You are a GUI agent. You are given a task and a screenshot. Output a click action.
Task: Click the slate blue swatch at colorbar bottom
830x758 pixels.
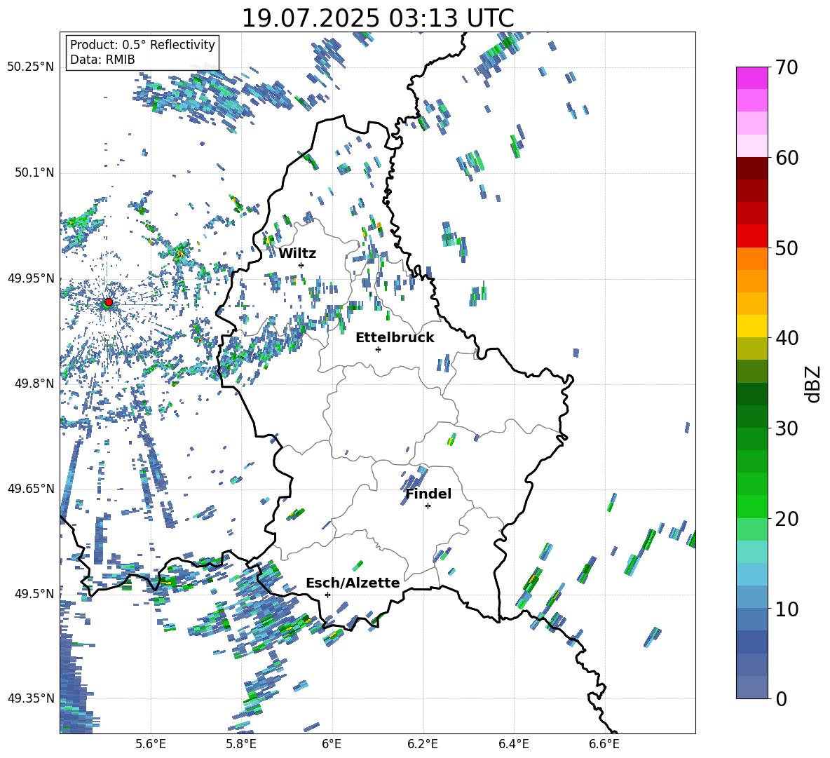tap(752, 687)
